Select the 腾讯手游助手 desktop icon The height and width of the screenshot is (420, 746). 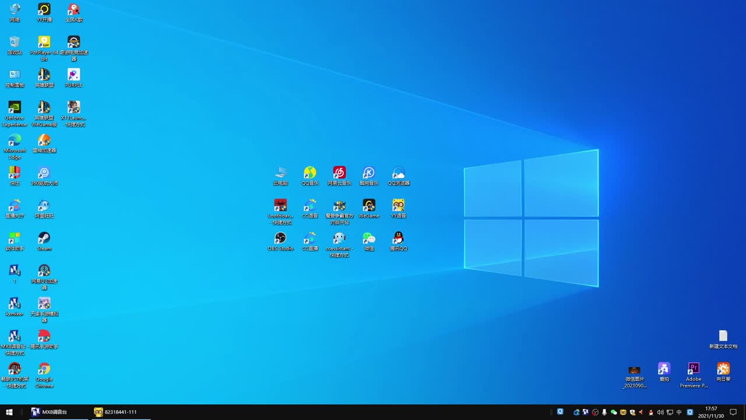coord(44,339)
